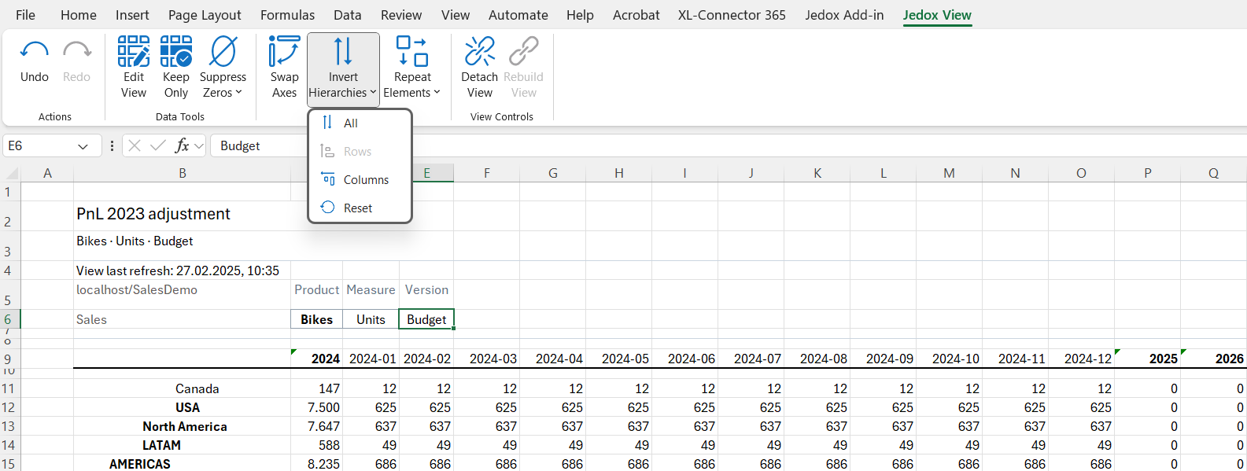Open the Formulas ribbon tab
1247x471 pixels.
tap(287, 15)
